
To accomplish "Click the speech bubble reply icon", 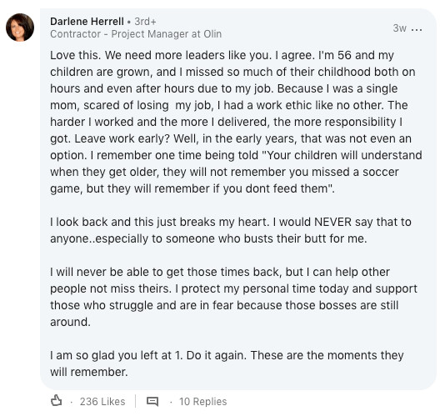I will [152, 402].
